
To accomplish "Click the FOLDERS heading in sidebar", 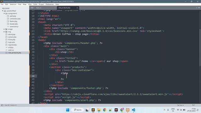I will coord(6,8).
